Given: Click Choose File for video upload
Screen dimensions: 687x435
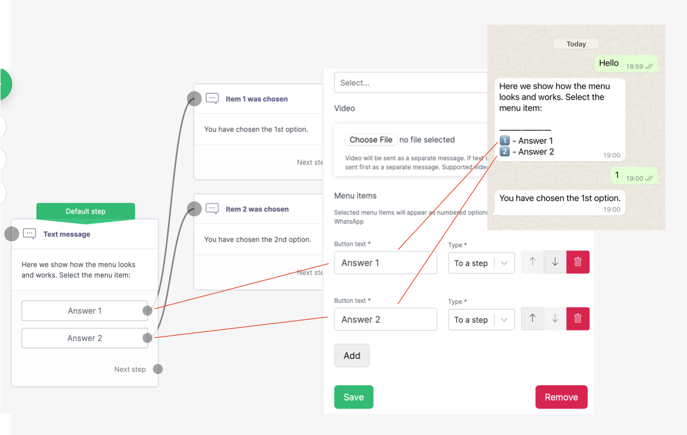Looking at the screenshot, I should point(371,140).
